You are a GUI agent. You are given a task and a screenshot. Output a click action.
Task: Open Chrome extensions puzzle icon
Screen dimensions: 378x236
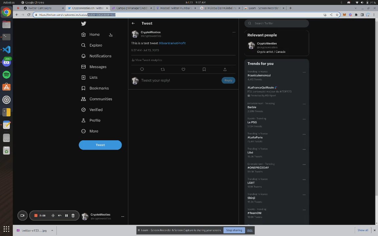click(x=356, y=15)
